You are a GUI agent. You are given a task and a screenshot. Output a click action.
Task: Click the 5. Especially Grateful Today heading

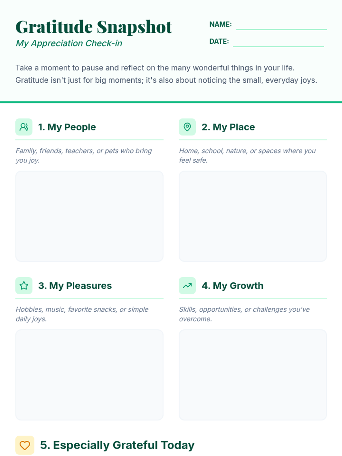(117, 445)
